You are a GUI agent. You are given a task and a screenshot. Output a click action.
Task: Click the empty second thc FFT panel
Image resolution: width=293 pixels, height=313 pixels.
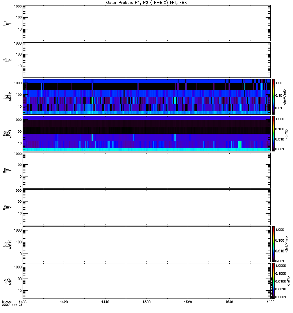[x=146, y=207]
